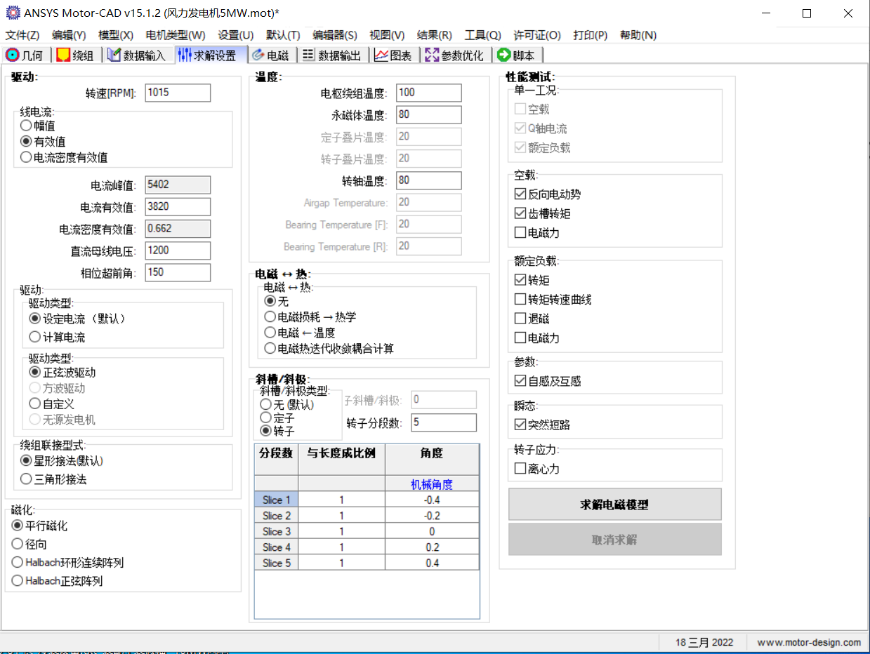Viewport: 870px width, 654px height.
Task: Select Halbach正弦阵列 magnetization
Action: tap(18, 580)
